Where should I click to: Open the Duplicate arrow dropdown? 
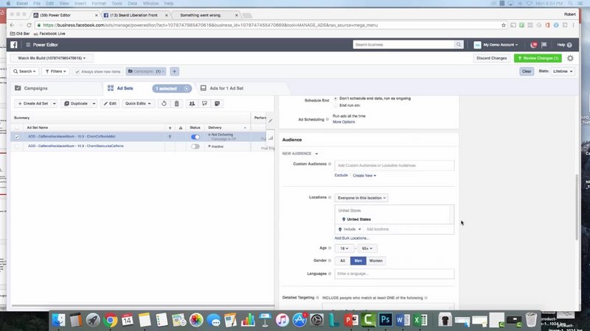click(94, 104)
